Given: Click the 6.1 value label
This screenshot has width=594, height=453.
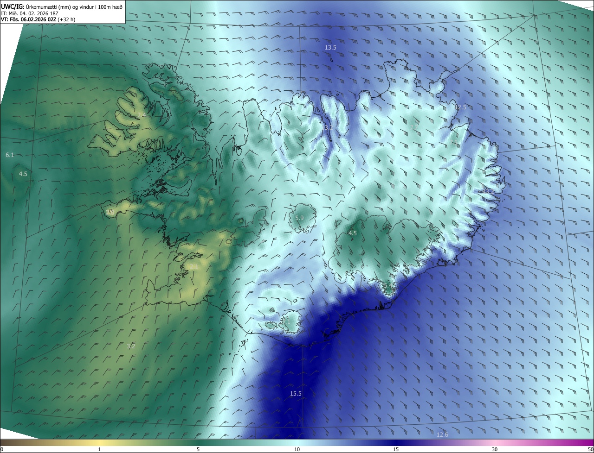Looking at the screenshot, I should pyautogui.click(x=10, y=155).
